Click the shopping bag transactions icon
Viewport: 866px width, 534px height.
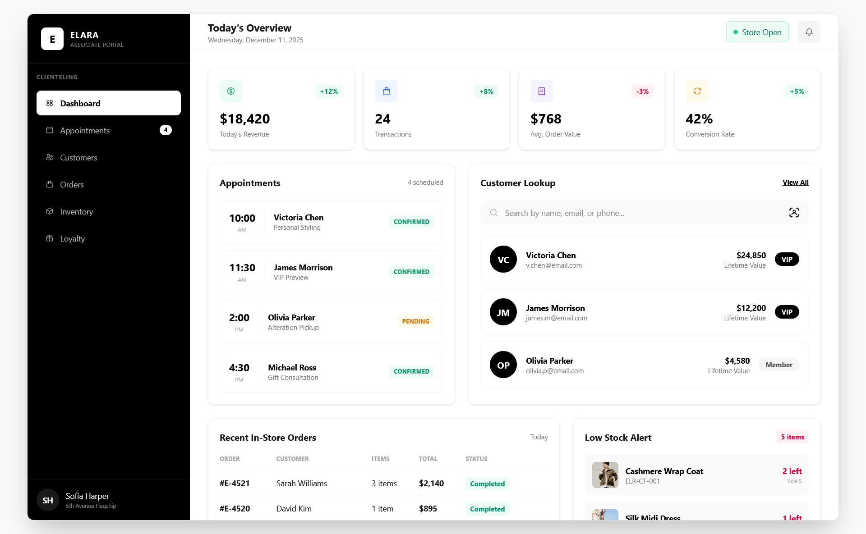click(386, 91)
